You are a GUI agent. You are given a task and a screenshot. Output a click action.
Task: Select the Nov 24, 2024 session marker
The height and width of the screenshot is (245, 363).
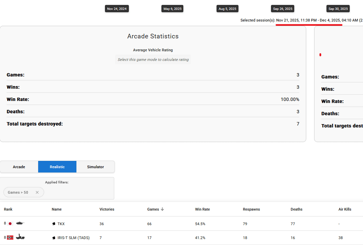(117, 9)
